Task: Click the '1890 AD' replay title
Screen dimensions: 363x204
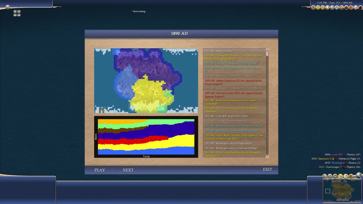Action: coord(179,33)
